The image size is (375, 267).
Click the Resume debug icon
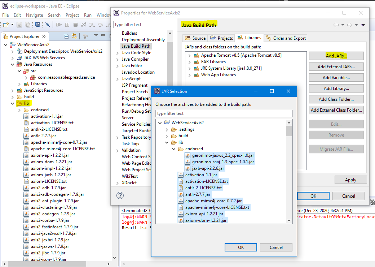pos(59,25)
